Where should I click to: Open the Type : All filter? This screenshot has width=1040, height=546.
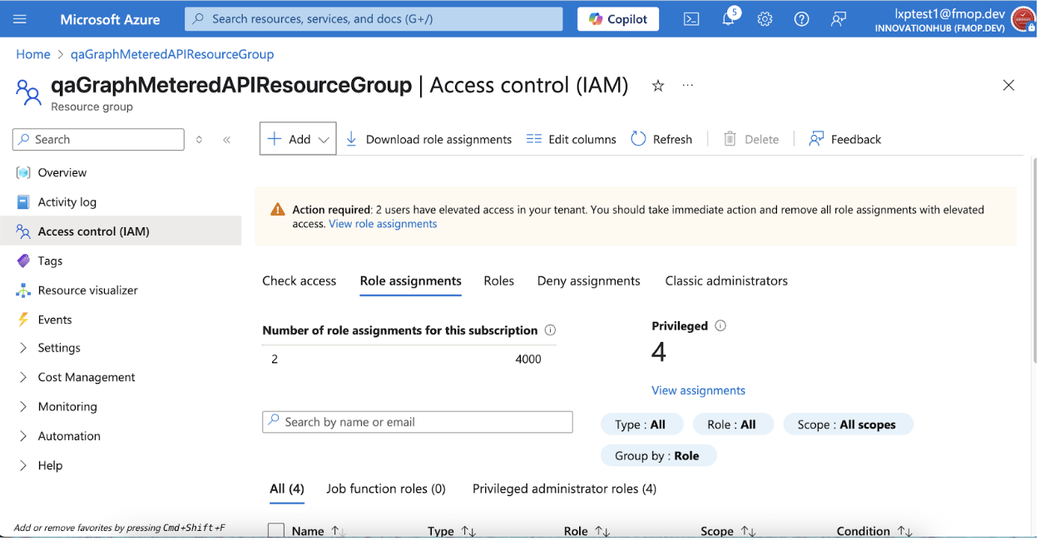[641, 424]
